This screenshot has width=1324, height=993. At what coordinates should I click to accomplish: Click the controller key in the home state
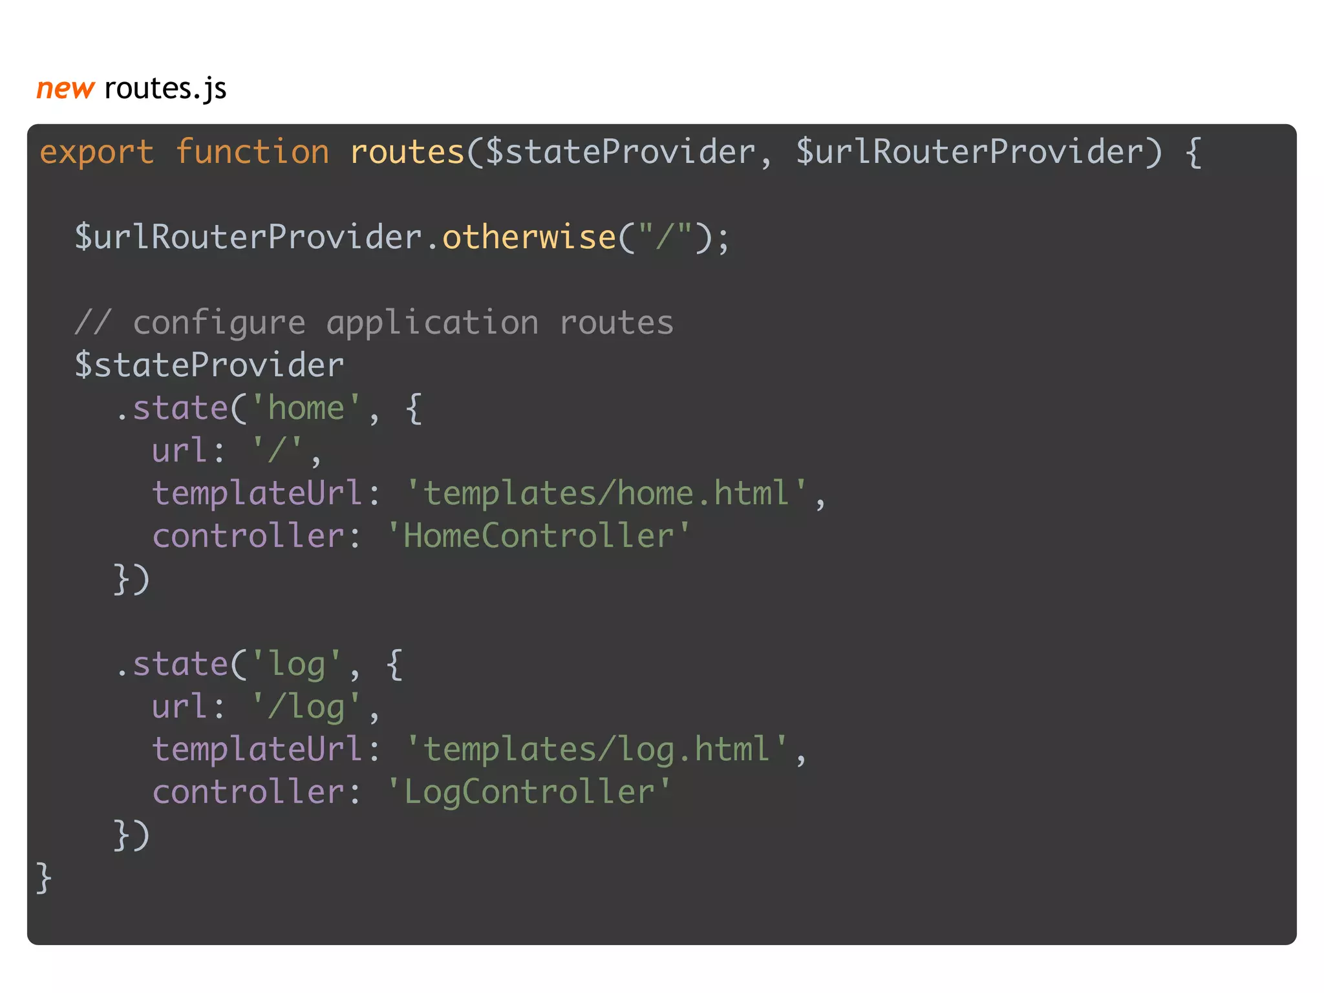[x=248, y=536]
